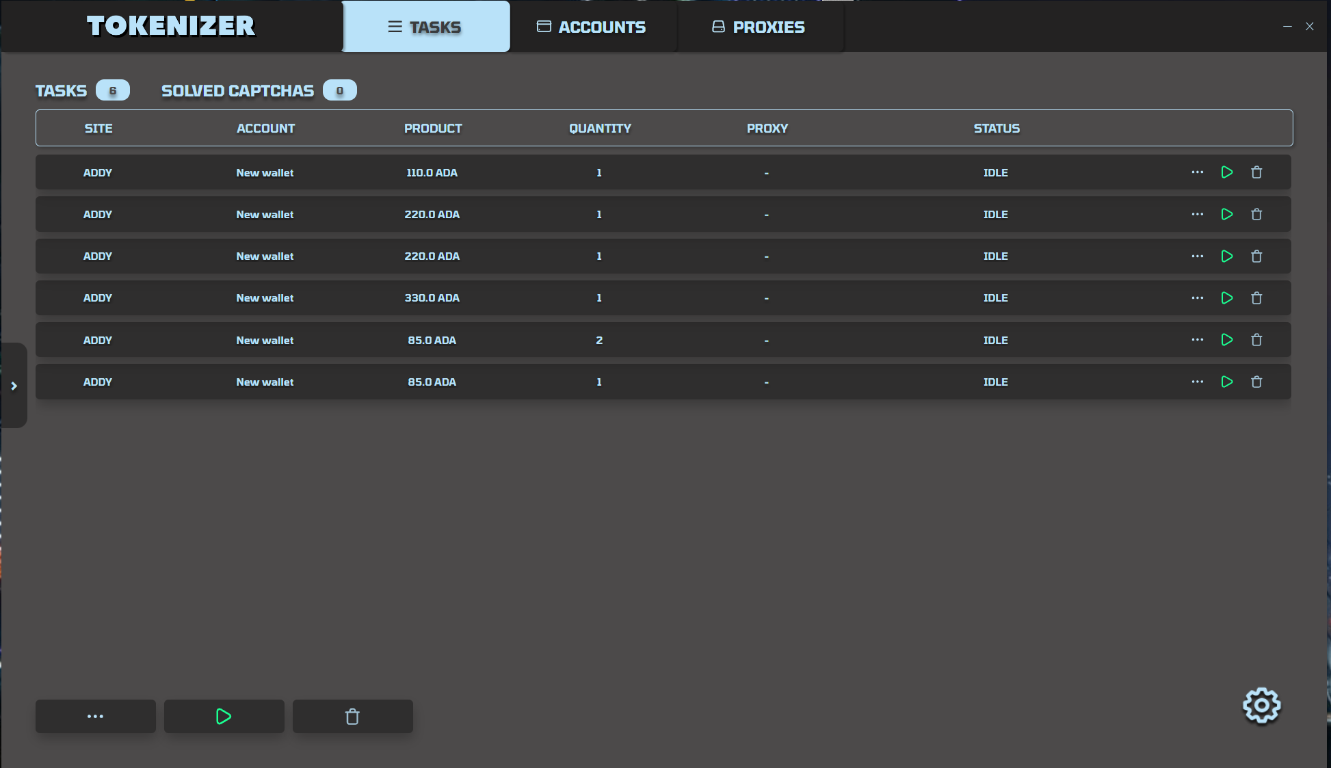
Task: Open bulk options three-dot button at bottom
Action: (95, 716)
